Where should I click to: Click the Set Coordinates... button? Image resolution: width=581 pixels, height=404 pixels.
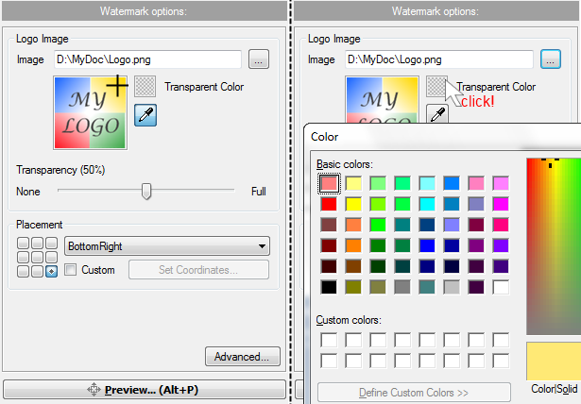click(x=198, y=270)
